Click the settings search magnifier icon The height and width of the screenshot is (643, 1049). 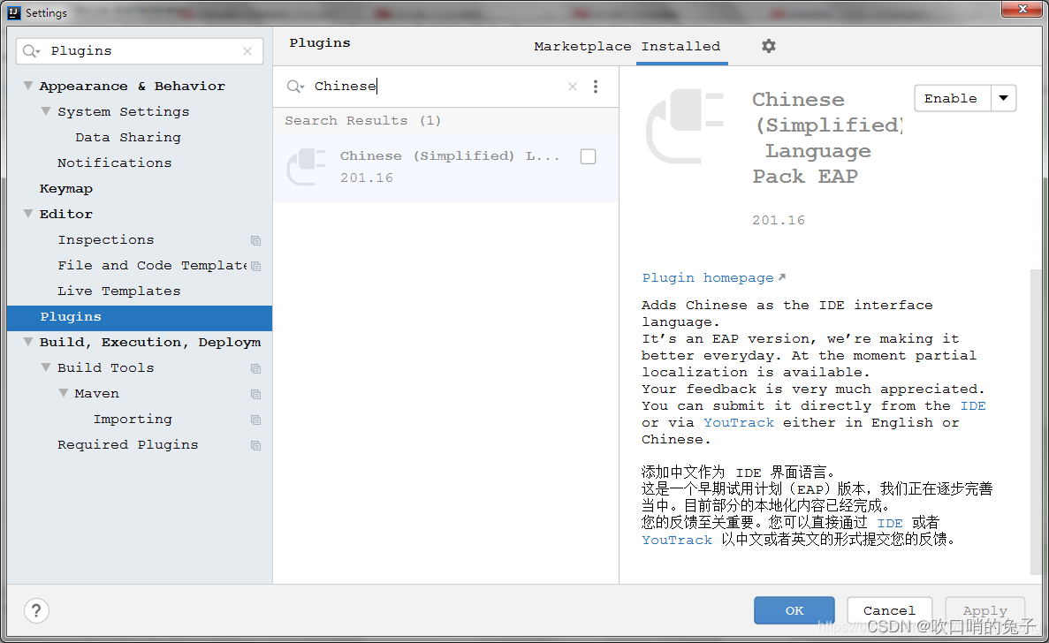click(x=31, y=51)
